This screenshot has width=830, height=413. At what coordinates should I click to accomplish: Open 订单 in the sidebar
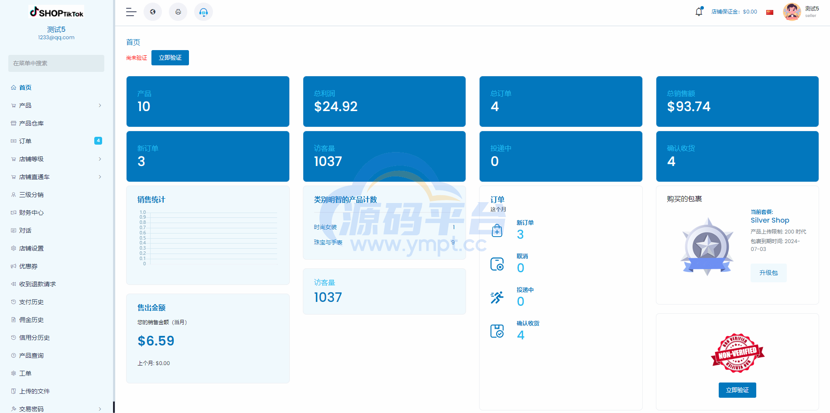click(x=25, y=141)
